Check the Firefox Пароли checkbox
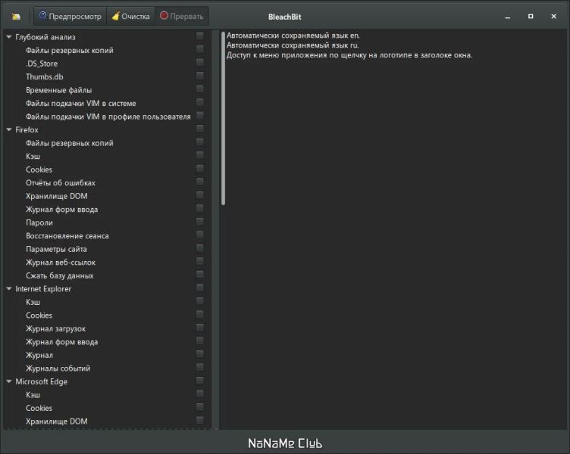 coord(200,222)
